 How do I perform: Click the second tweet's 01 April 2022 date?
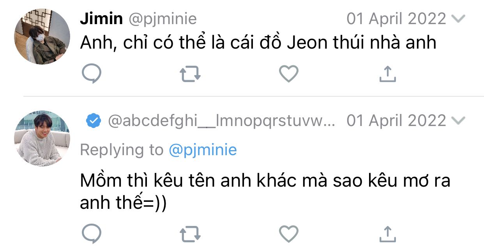tap(396, 121)
